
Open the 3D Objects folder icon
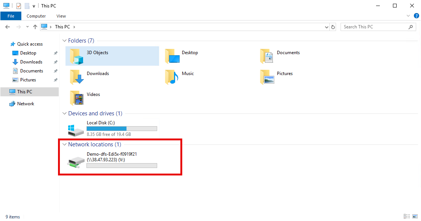[77, 56]
